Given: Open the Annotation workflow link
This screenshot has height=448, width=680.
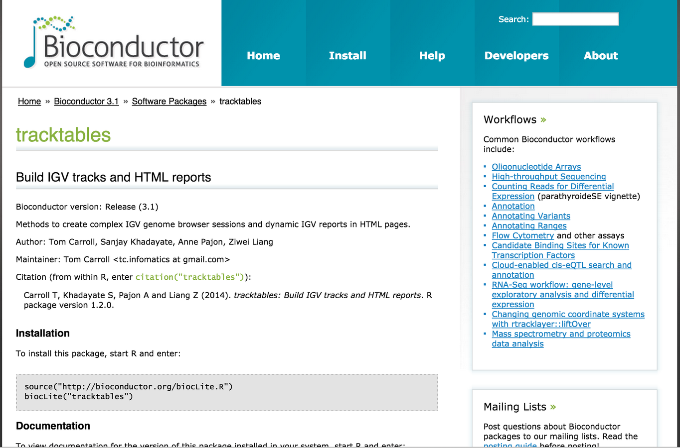Looking at the screenshot, I should (513, 206).
